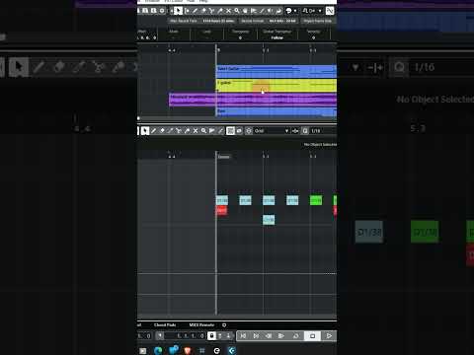
Task: Select the Split scissors tool in project toolbar
Action: coord(211,11)
